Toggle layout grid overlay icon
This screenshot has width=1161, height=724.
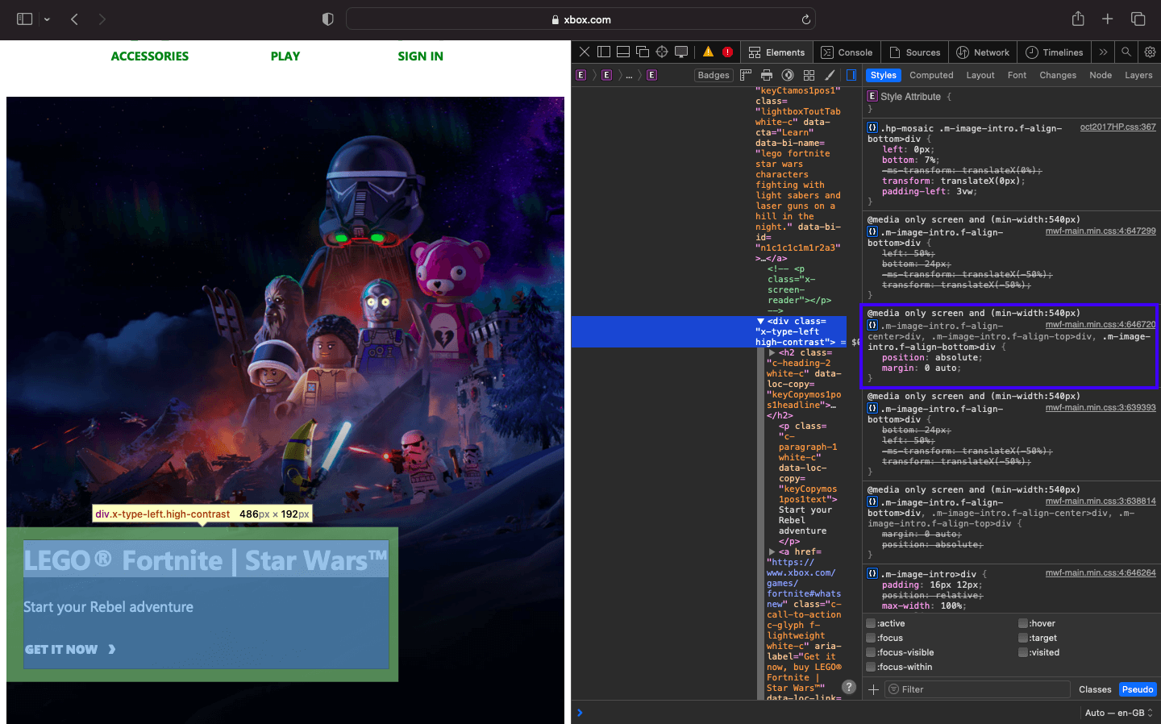[x=809, y=75]
